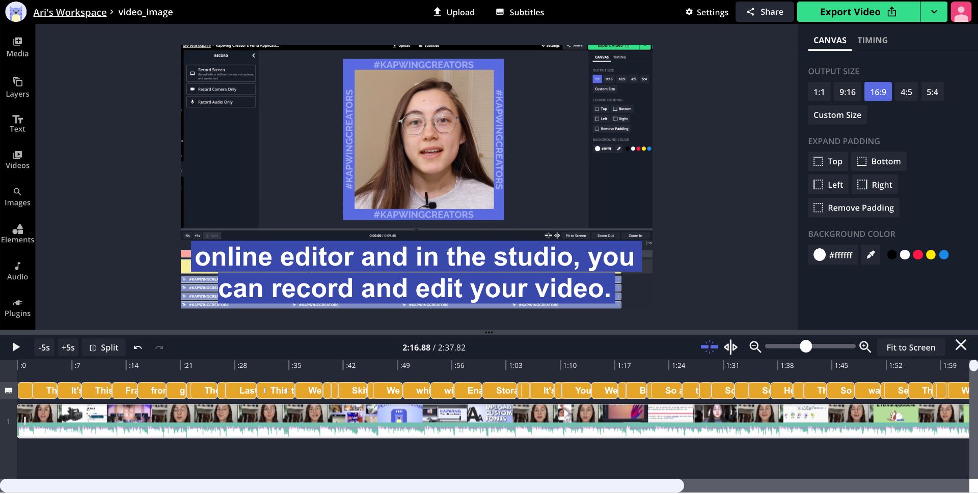The width and height of the screenshot is (978, 494).
Task: Toggle Top expand padding option
Action: [x=828, y=161]
